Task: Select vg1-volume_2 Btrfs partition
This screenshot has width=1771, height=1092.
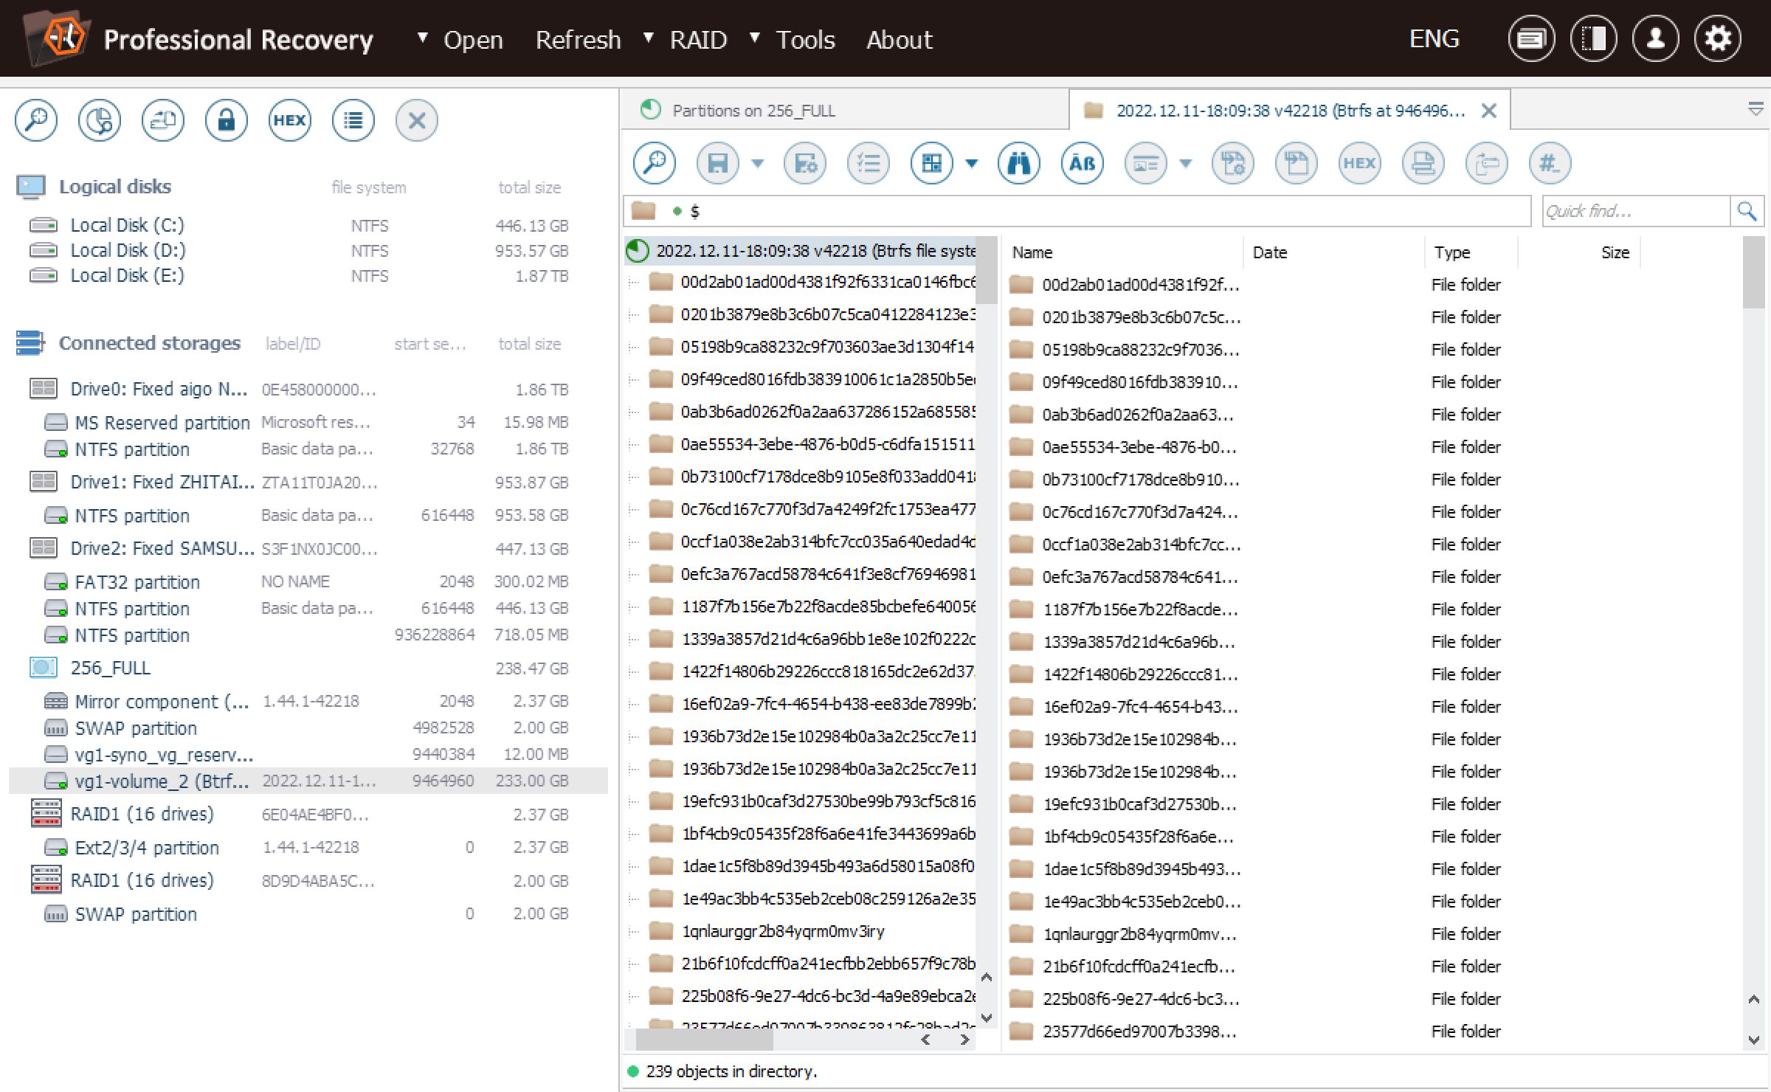Action: pyautogui.click(x=308, y=781)
